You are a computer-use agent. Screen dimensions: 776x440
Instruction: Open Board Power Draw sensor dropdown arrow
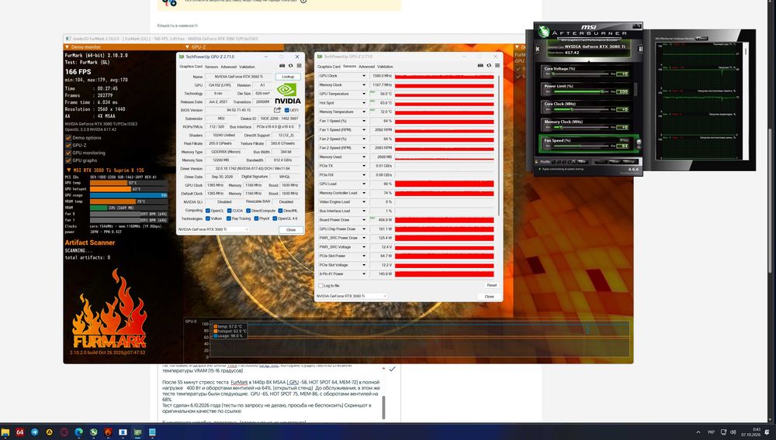pos(364,220)
